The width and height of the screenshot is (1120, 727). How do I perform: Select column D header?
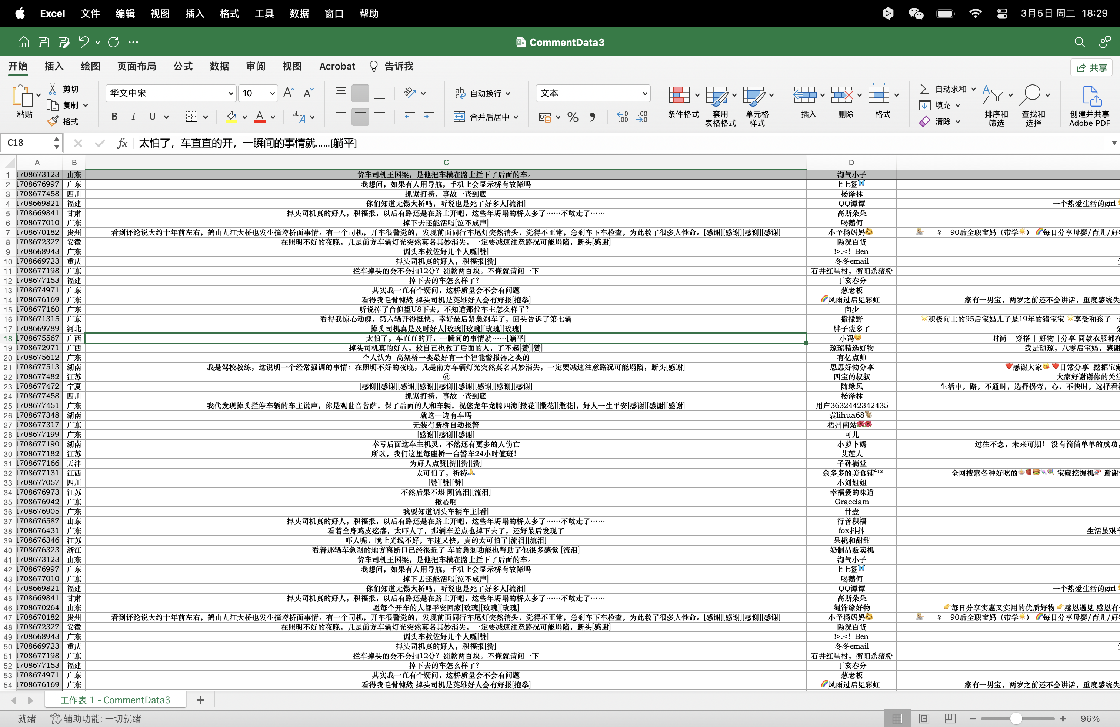[851, 162]
